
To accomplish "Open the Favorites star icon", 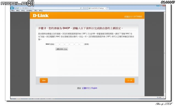I will pos(162,8).
